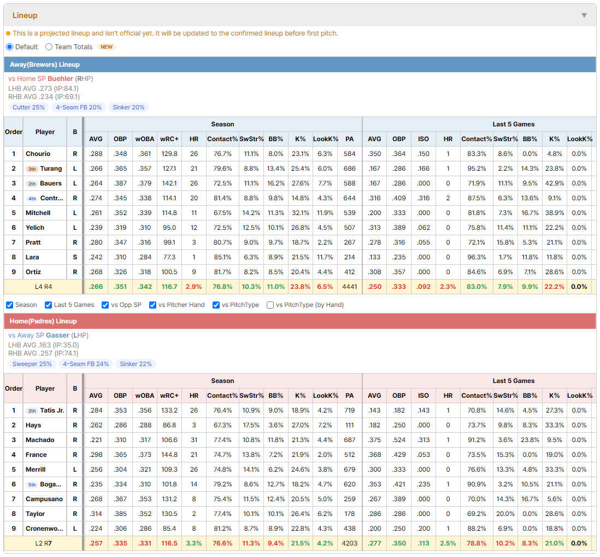
Task: Click the 3th badge beside Turang
Action: tap(32, 169)
